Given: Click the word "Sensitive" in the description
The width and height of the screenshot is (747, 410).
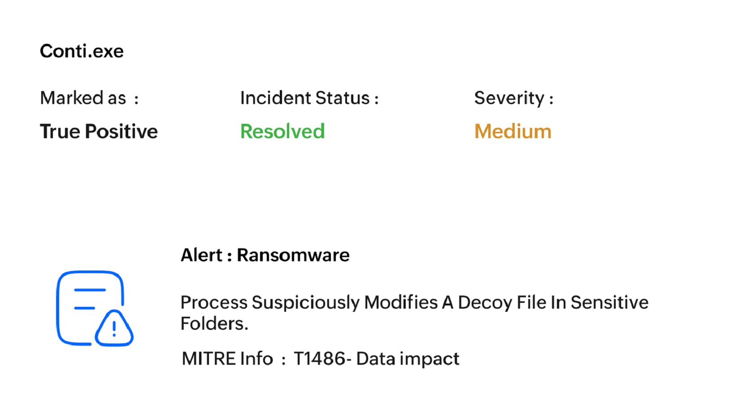Looking at the screenshot, I should point(609,302).
